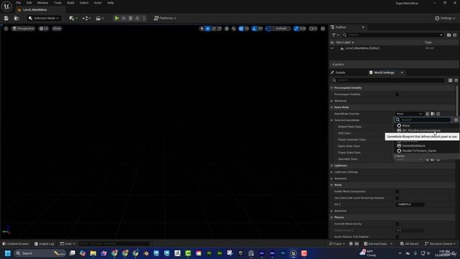This screenshot has height=259, width=460.
Task: Open the Settings dropdown in the toolbar
Action: (445, 18)
